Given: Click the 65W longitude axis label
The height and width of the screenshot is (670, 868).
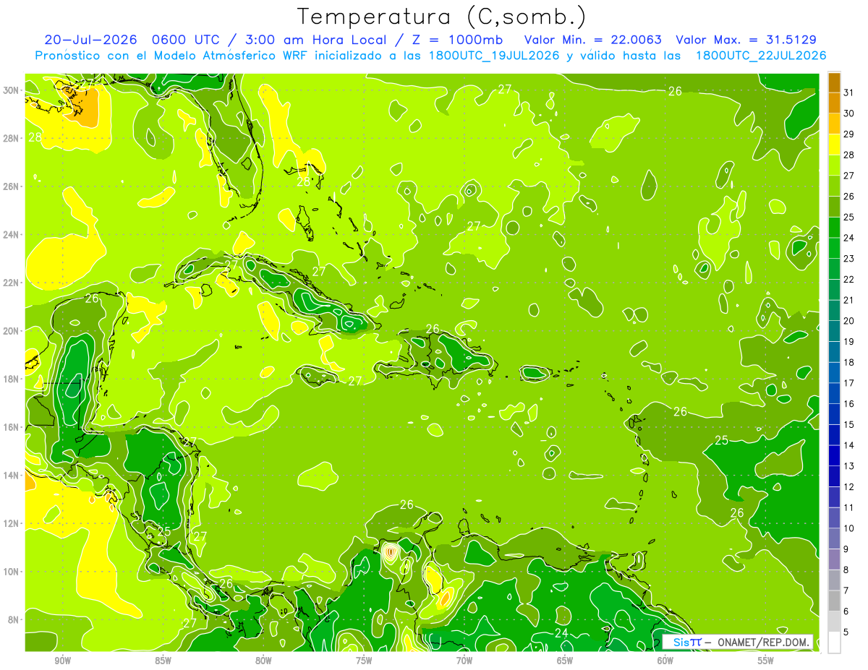Looking at the screenshot, I should coord(565,661).
